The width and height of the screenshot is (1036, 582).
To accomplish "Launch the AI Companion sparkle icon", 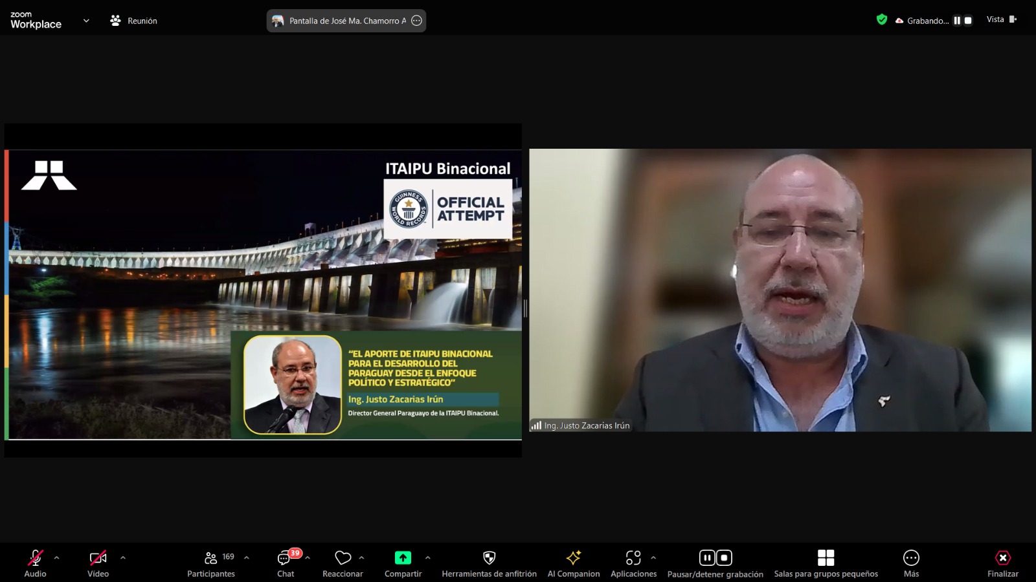I will (x=574, y=563).
